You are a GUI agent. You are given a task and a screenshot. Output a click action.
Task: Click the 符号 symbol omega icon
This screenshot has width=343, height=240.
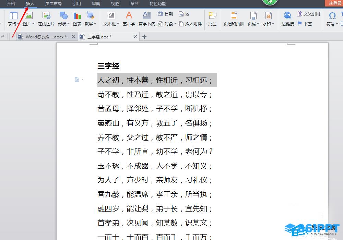click(x=332, y=16)
